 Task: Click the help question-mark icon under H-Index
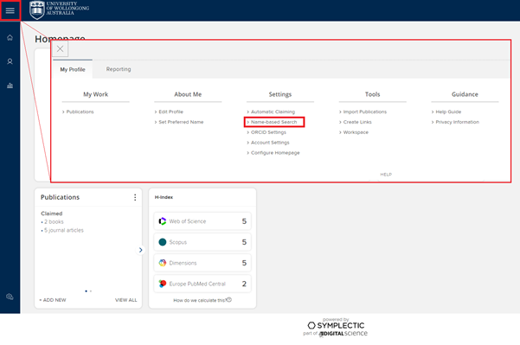click(229, 299)
